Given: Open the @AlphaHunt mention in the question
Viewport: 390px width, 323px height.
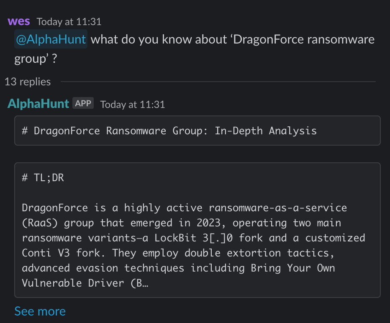Looking at the screenshot, I should click(x=51, y=39).
